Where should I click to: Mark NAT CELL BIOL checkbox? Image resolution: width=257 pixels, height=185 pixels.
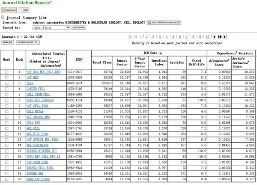point(7,106)
